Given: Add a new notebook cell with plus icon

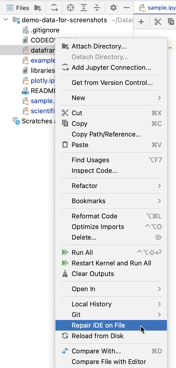Looking at the screenshot, I should [141, 21].
